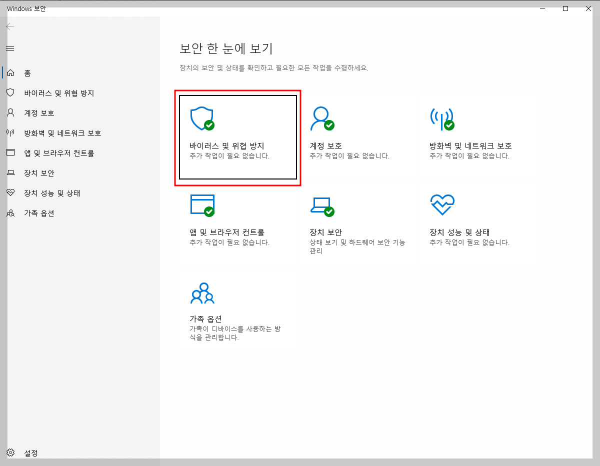Open 장치 보안 in the sidebar
This screenshot has width=600, height=466.
(x=39, y=173)
